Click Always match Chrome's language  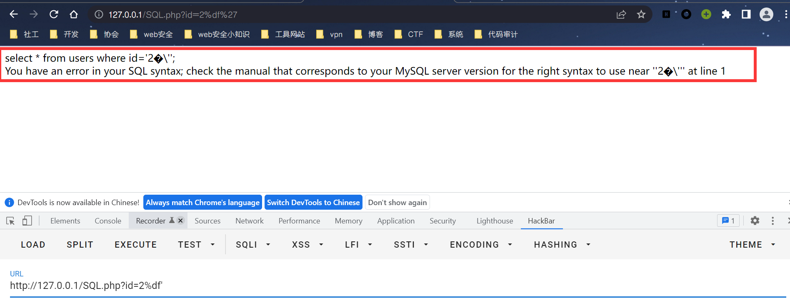(x=202, y=203)
